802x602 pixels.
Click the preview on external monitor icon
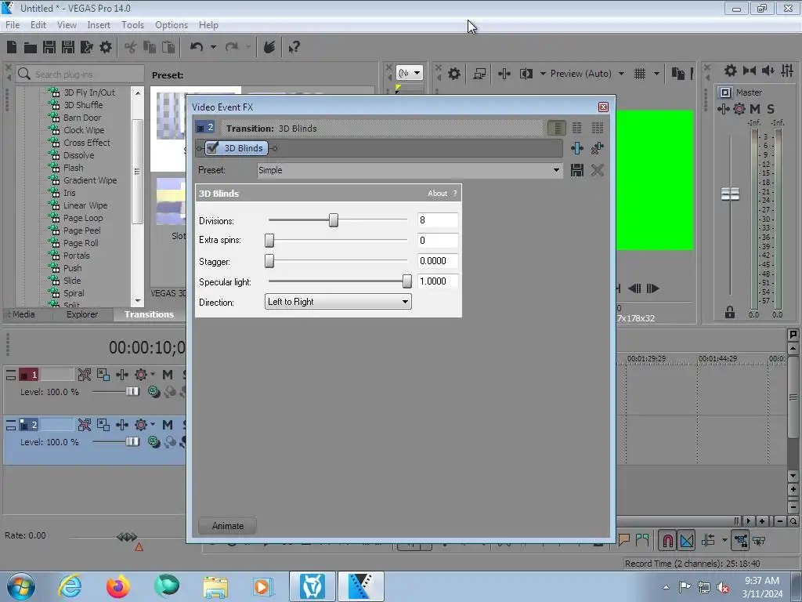(479, 74)
